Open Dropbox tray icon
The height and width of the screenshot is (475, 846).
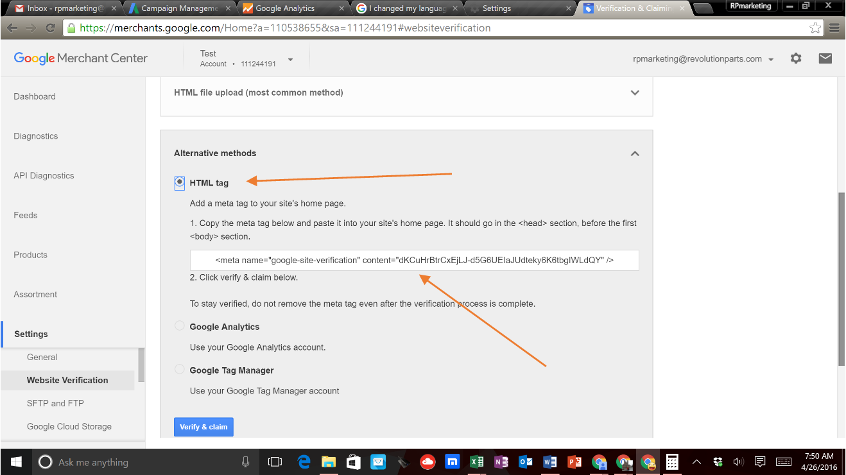(x=718, y=462)
